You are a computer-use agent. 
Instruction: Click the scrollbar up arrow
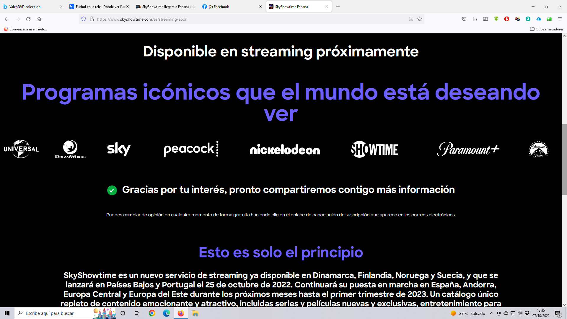point(564,36)
